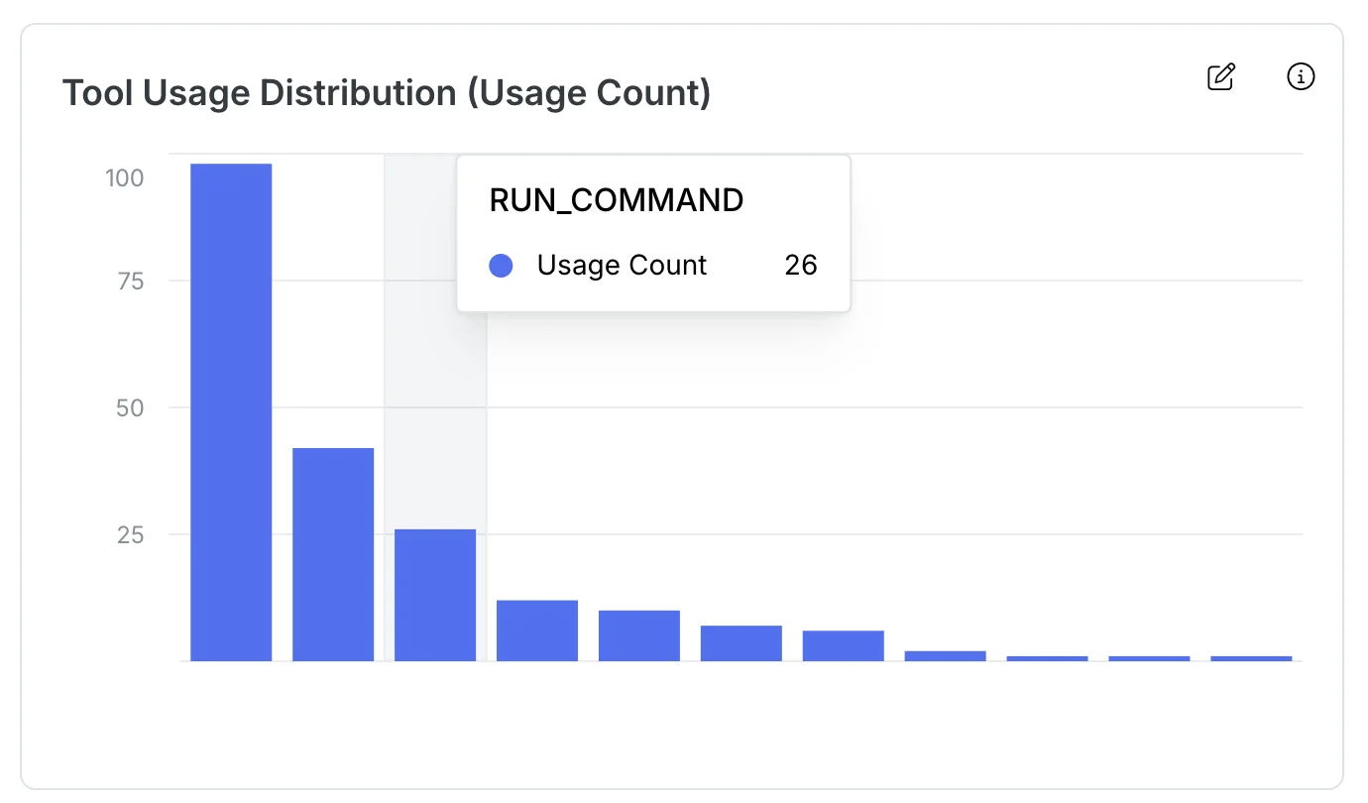Click the RUN_COMMAND tooltip heading
This screenshot has width=1368, height=803.
pos(617,200)
